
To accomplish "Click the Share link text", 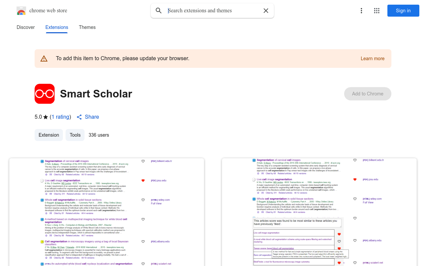I will coord(92,117).
